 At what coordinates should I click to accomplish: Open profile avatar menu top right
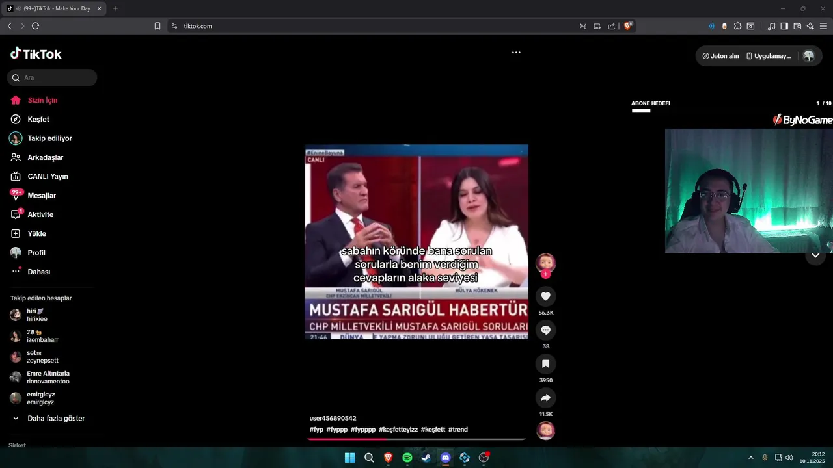tap(808, 56)
